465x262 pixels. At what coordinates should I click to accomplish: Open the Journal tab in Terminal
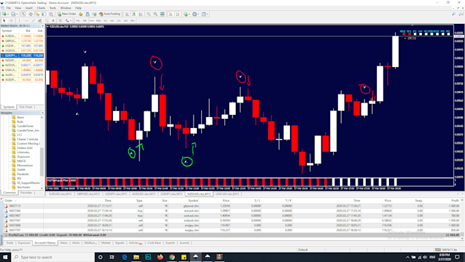[x=184, y=243]
